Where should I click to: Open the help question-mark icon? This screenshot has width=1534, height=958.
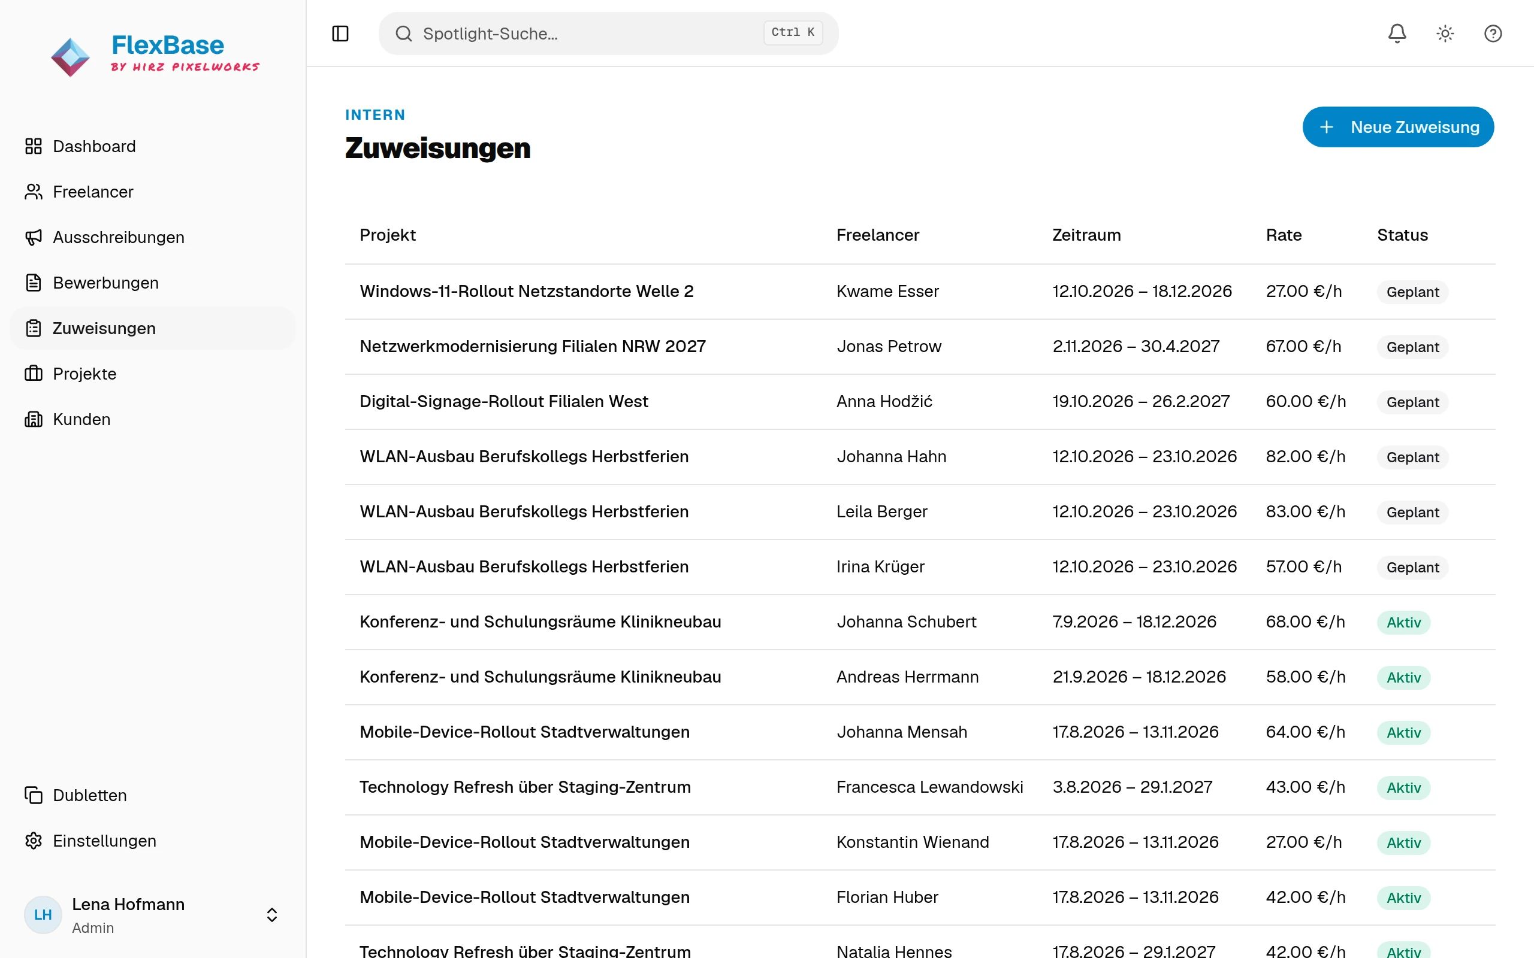coord(1493,34)
